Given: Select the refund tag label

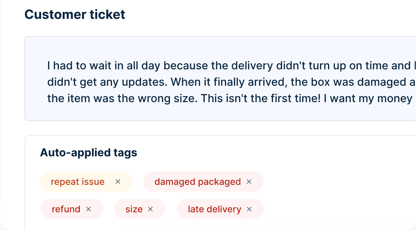Looking at the screenshot, I should tap(66, 209).
